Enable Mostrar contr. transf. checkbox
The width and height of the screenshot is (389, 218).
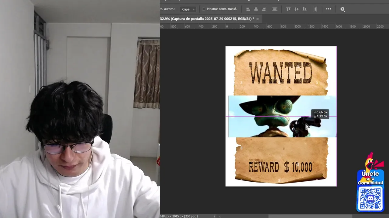click(x=204, y=9)
